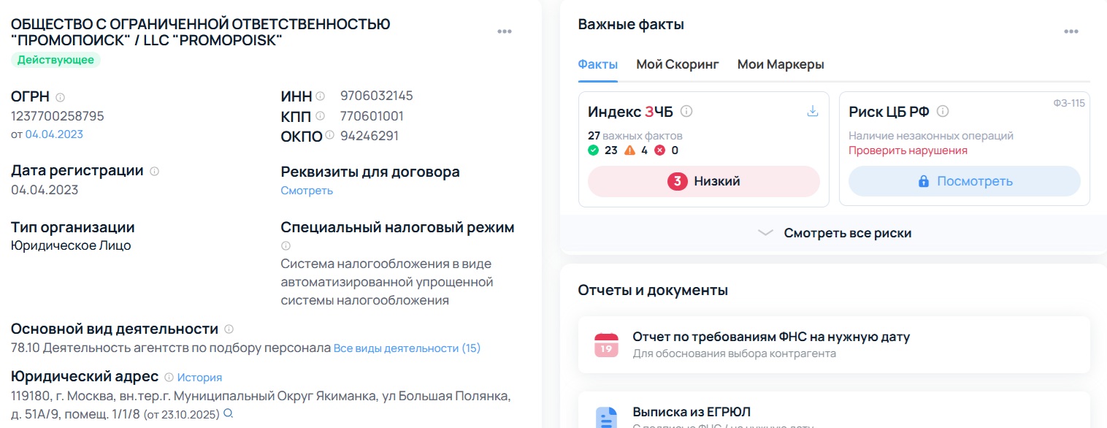
Task: Click the info icon next to Риск ЦБ РФ
Action: point(943,112)
